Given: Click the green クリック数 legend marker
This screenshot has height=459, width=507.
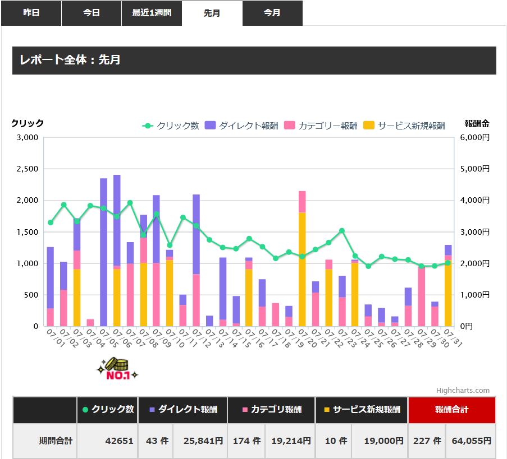Looking at the screenshot, I should click(148, 126).
